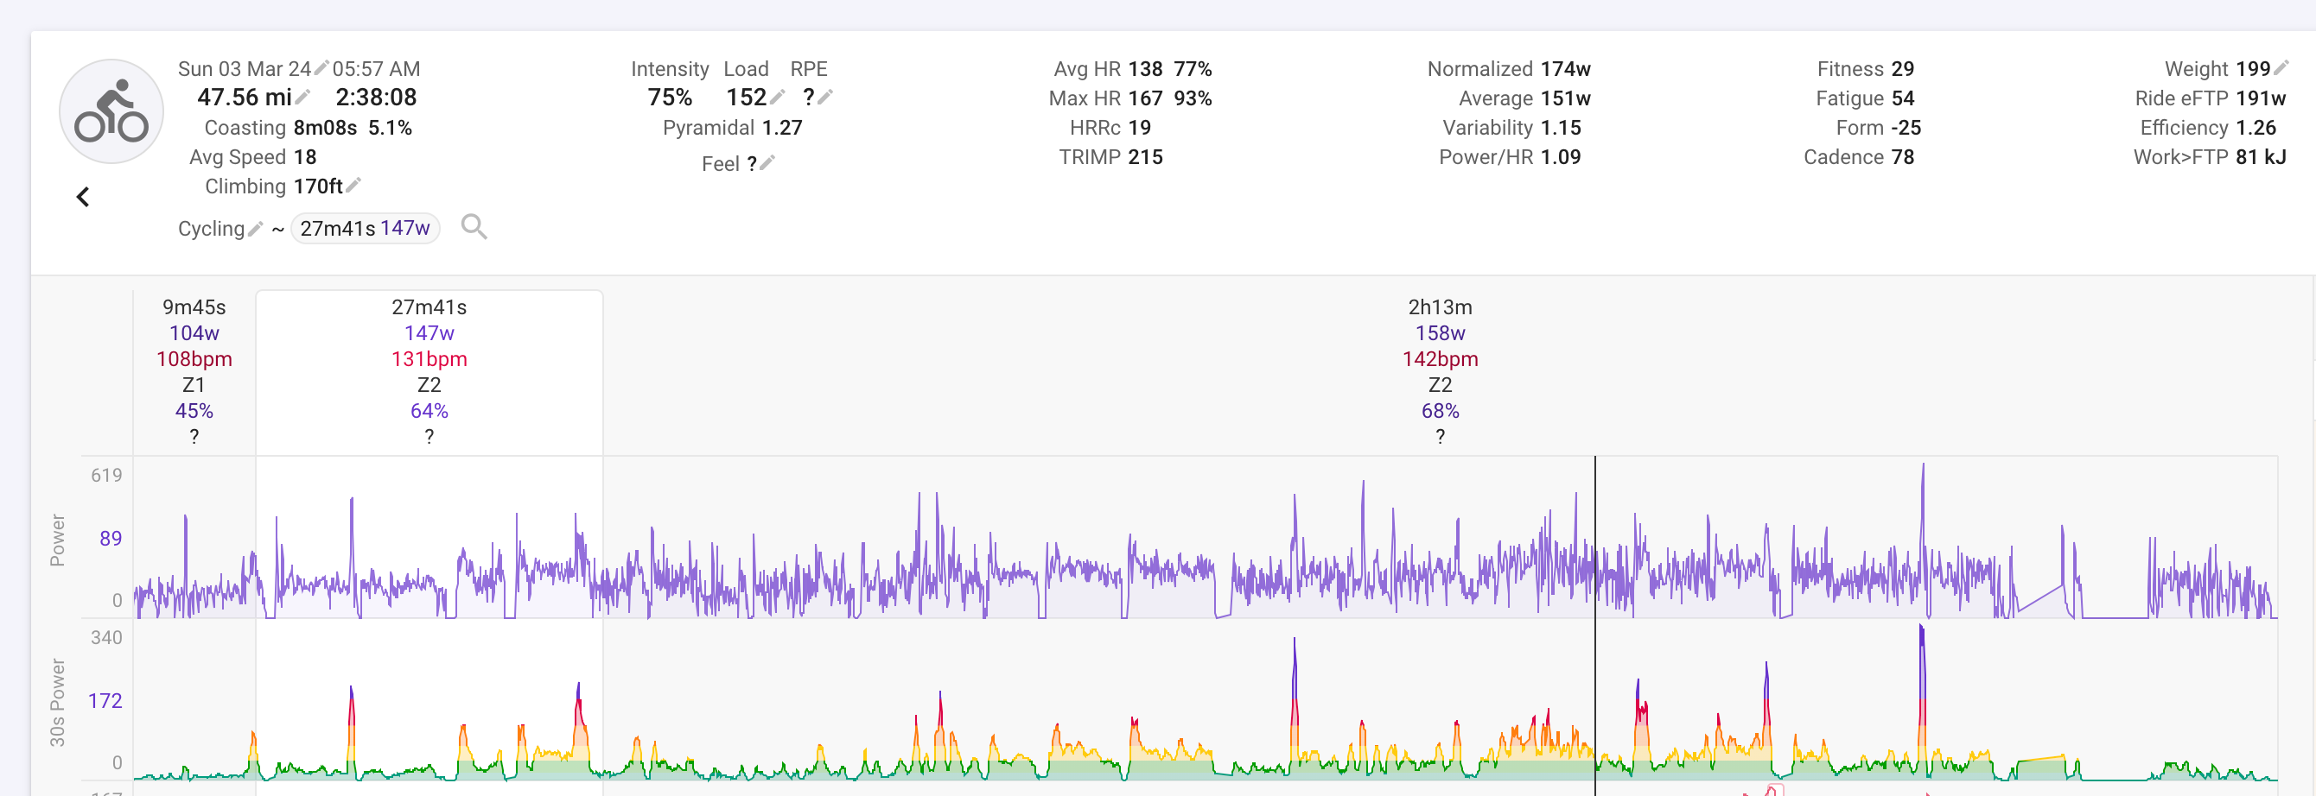Click the Fitness 29 value
This screenshot has width=2316, height=796.
pos(1902,69)
